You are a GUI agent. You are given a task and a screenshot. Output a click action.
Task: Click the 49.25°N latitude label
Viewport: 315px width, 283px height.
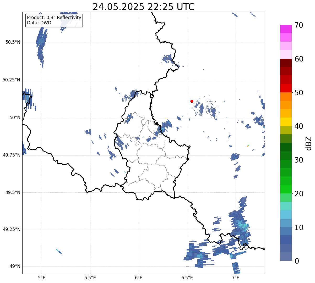click(11, 230)
